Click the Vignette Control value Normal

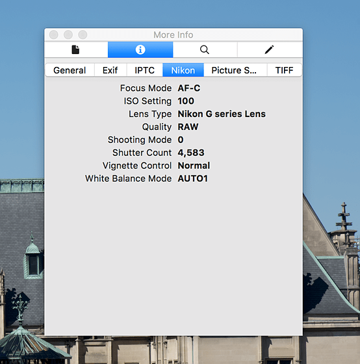pos(194,166)
